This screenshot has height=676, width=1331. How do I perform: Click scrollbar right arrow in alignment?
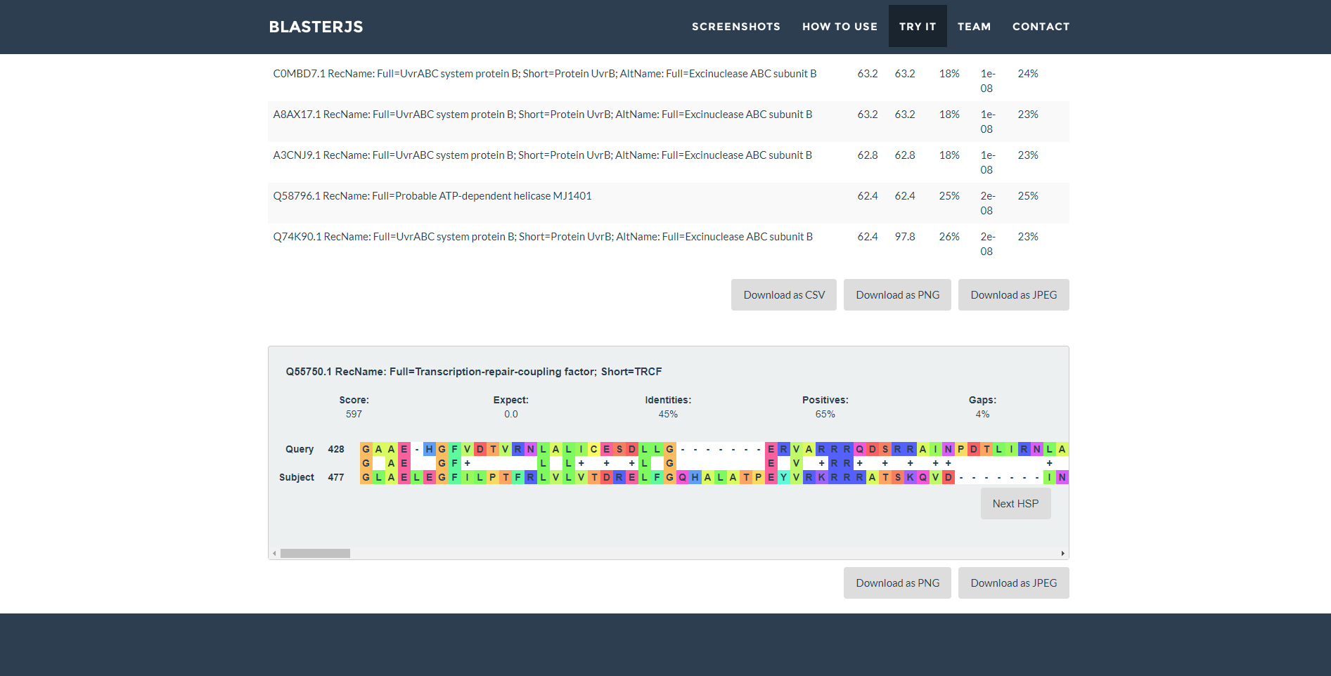tap(1062, 554)
